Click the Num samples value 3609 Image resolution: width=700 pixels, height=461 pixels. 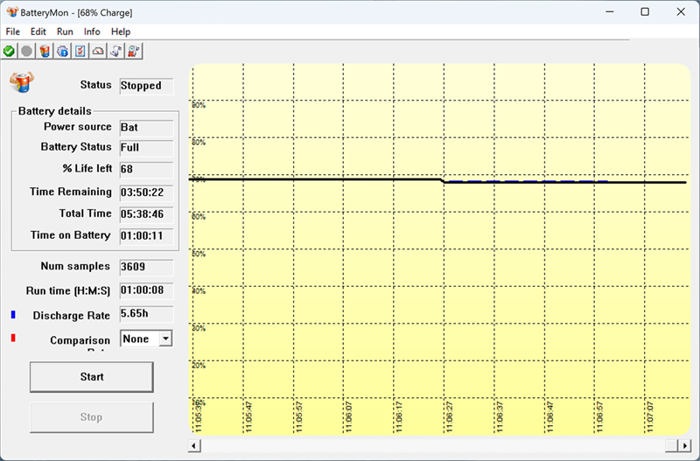click(x=146, y=267)
